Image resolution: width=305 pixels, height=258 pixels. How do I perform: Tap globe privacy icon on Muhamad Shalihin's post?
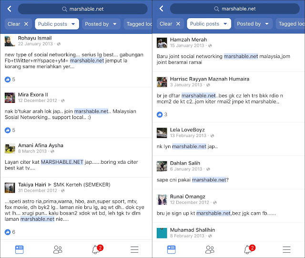point(210,236)
